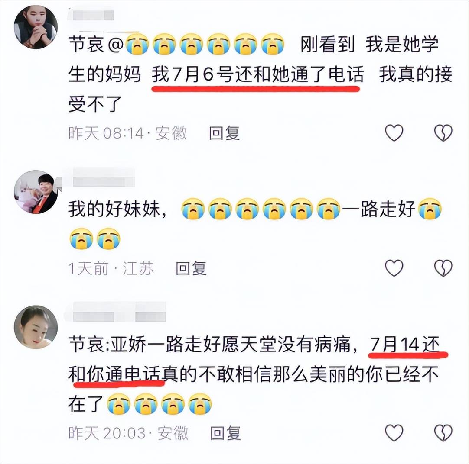Tap the timestamp 昨天 08:14 · 安徽

click(128, 133)
